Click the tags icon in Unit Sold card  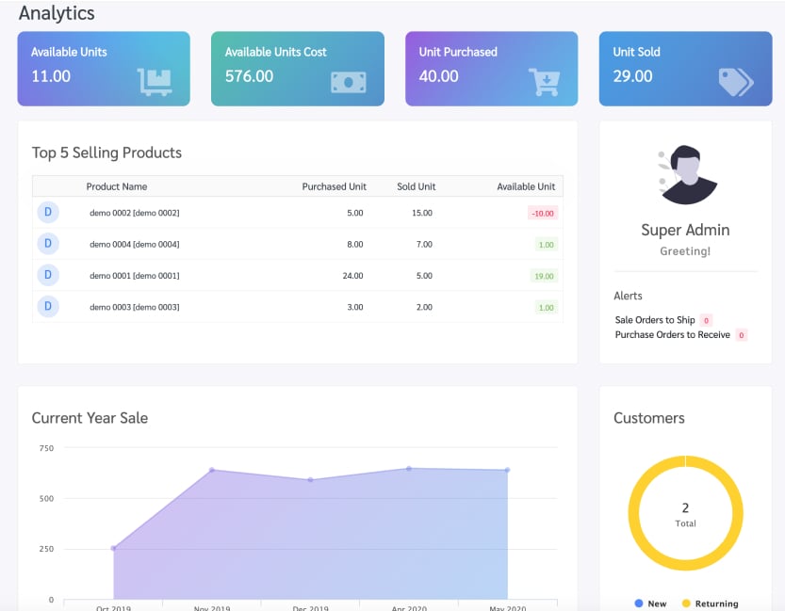736,82
